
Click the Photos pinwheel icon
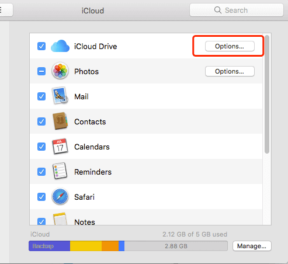click(x=60, y=71)
